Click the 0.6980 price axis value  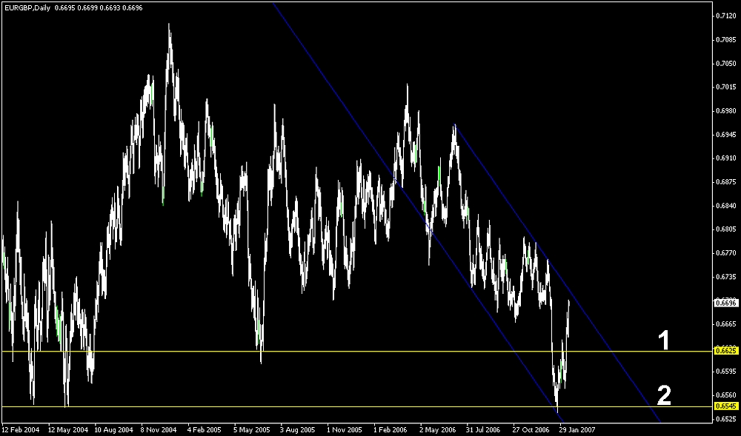pos(725,111)
